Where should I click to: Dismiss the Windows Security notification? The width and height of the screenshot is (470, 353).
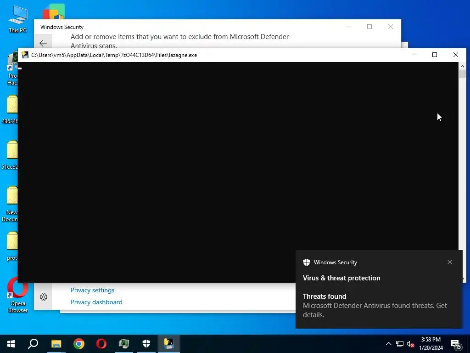[x=450, y=262]
